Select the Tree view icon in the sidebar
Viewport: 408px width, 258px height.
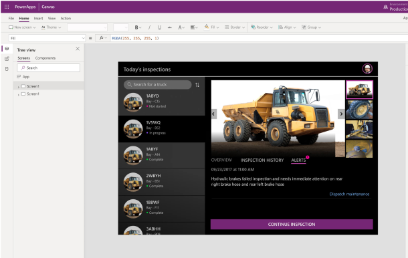pos(7,49)
